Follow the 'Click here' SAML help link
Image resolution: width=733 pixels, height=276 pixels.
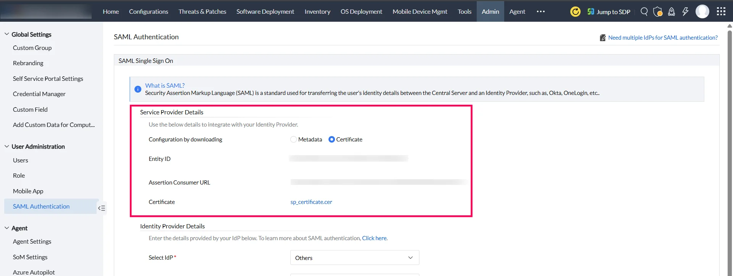click(374, 238)
